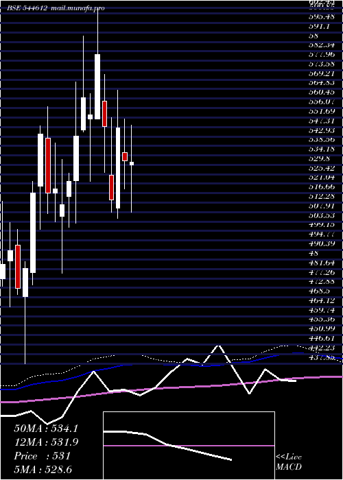The image size is (343, 480).
Task: Click the 512.28 price axis label
Action: [321, 196]
